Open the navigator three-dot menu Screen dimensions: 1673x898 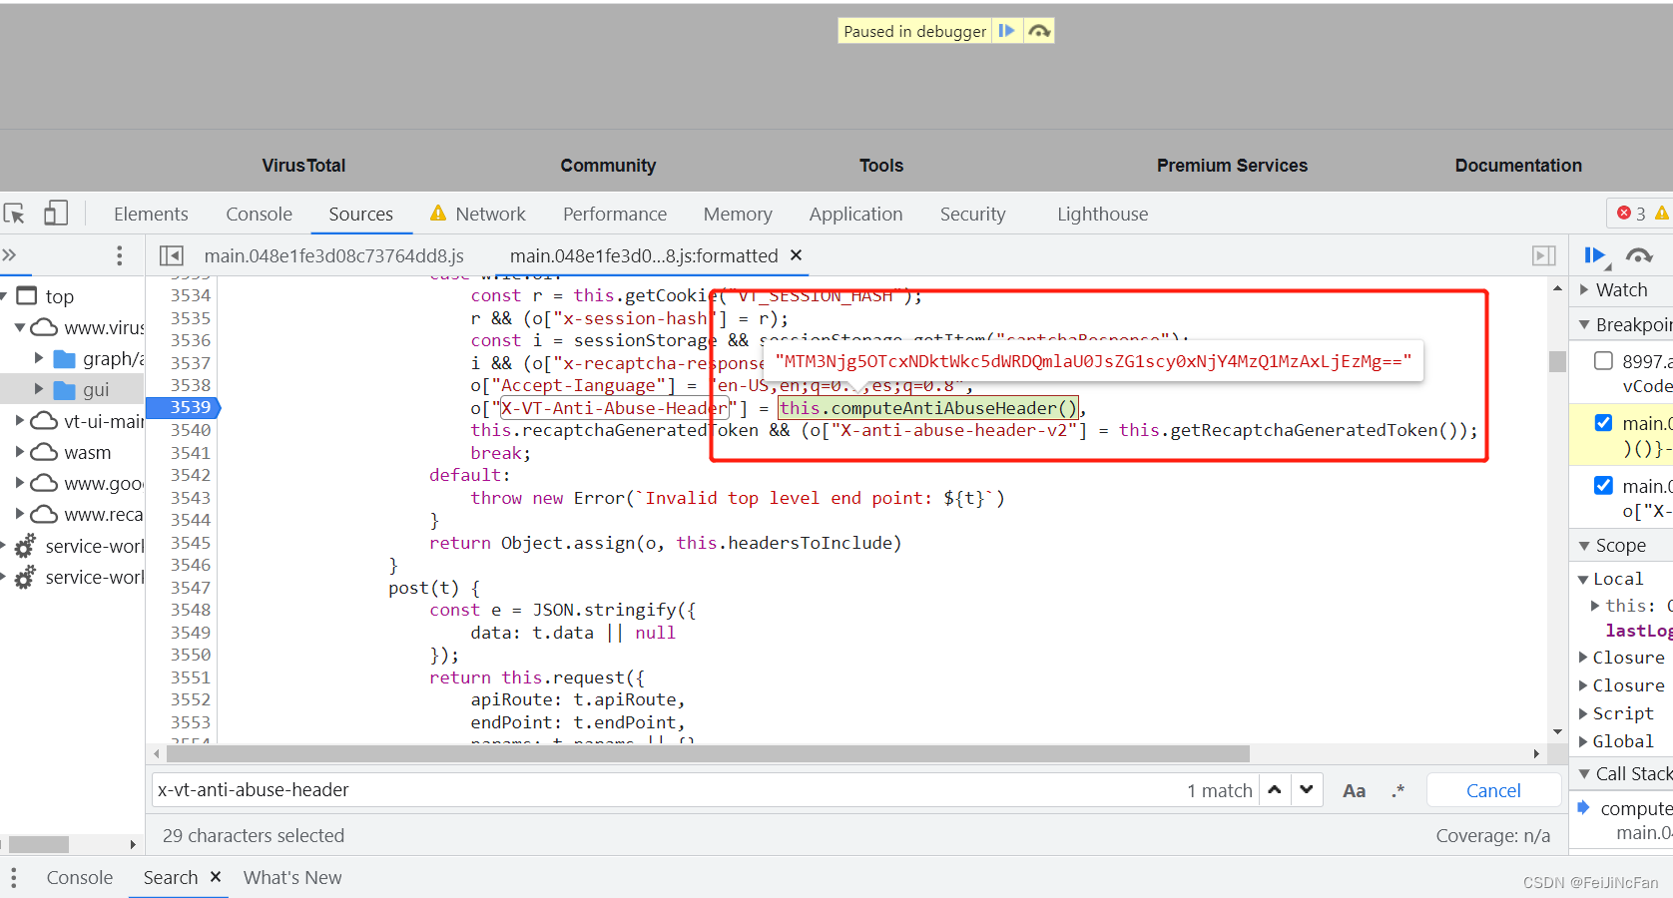coord(120,256)
